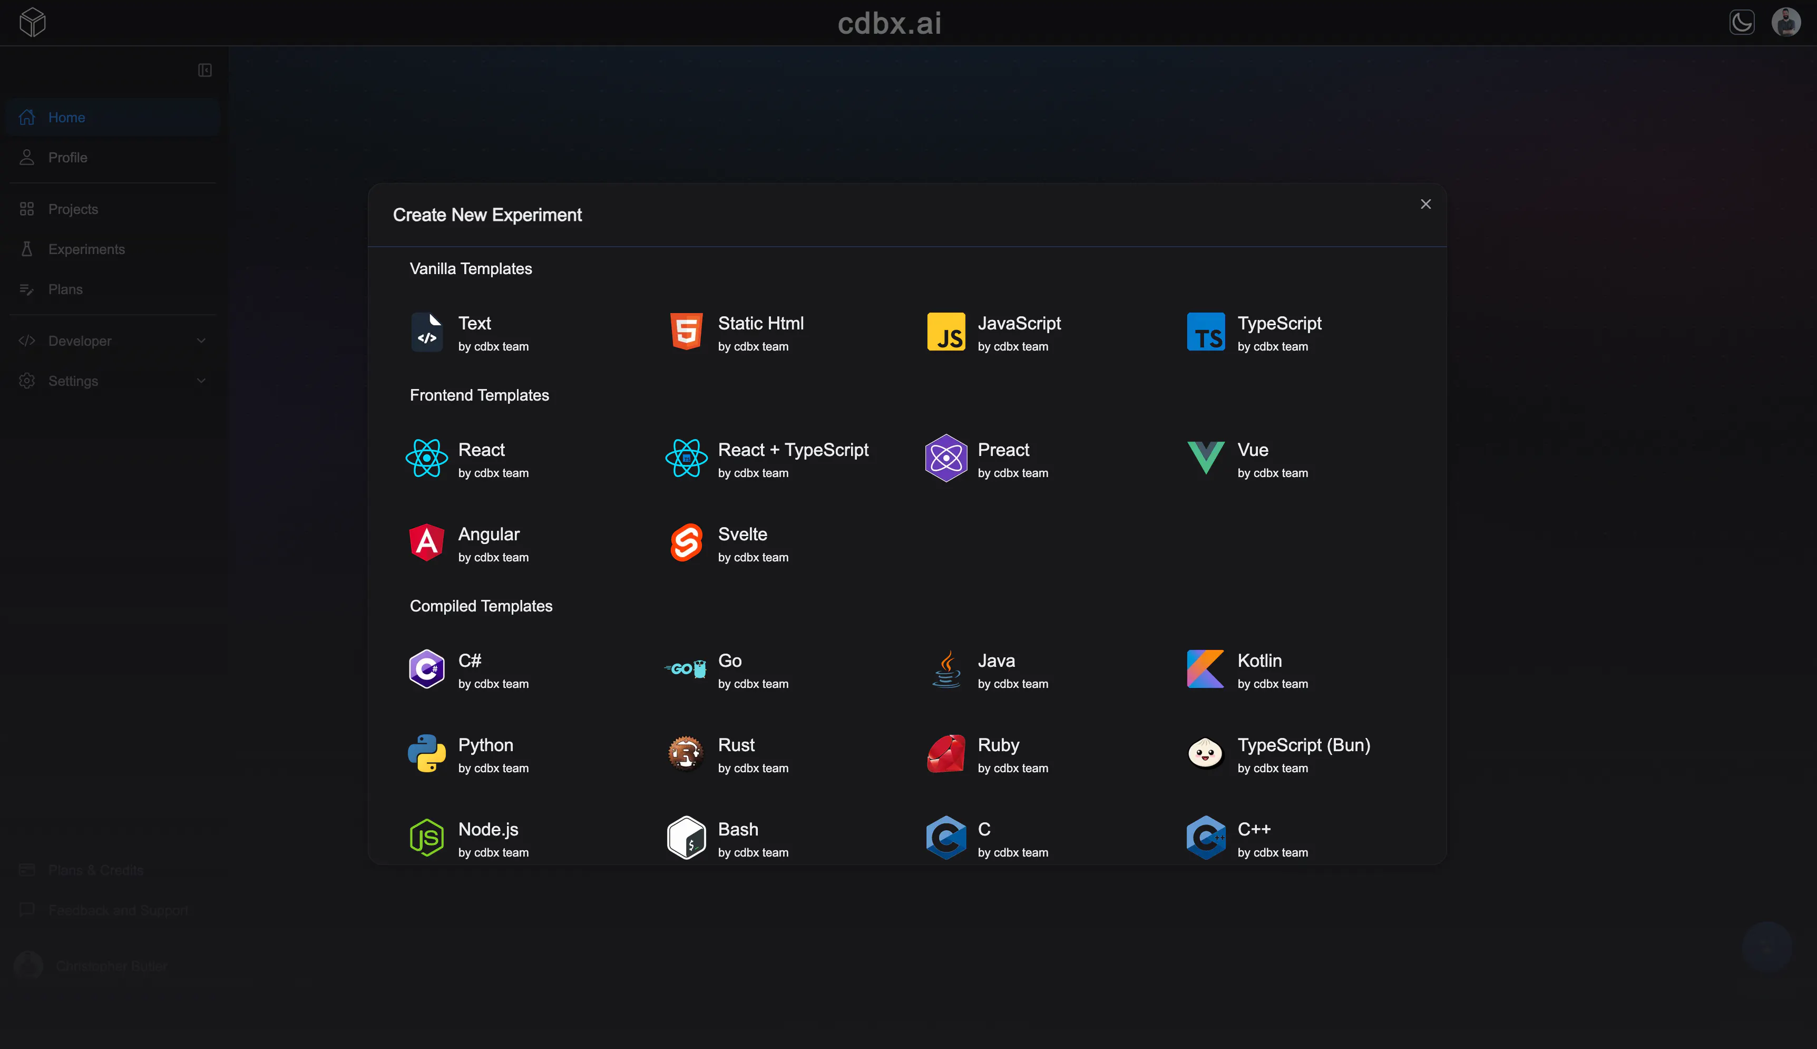Image resolution: width=1817 pixels, height=1049 pixels.
Task: Open the user avatar in top bar
Action: coord(1786,22)
